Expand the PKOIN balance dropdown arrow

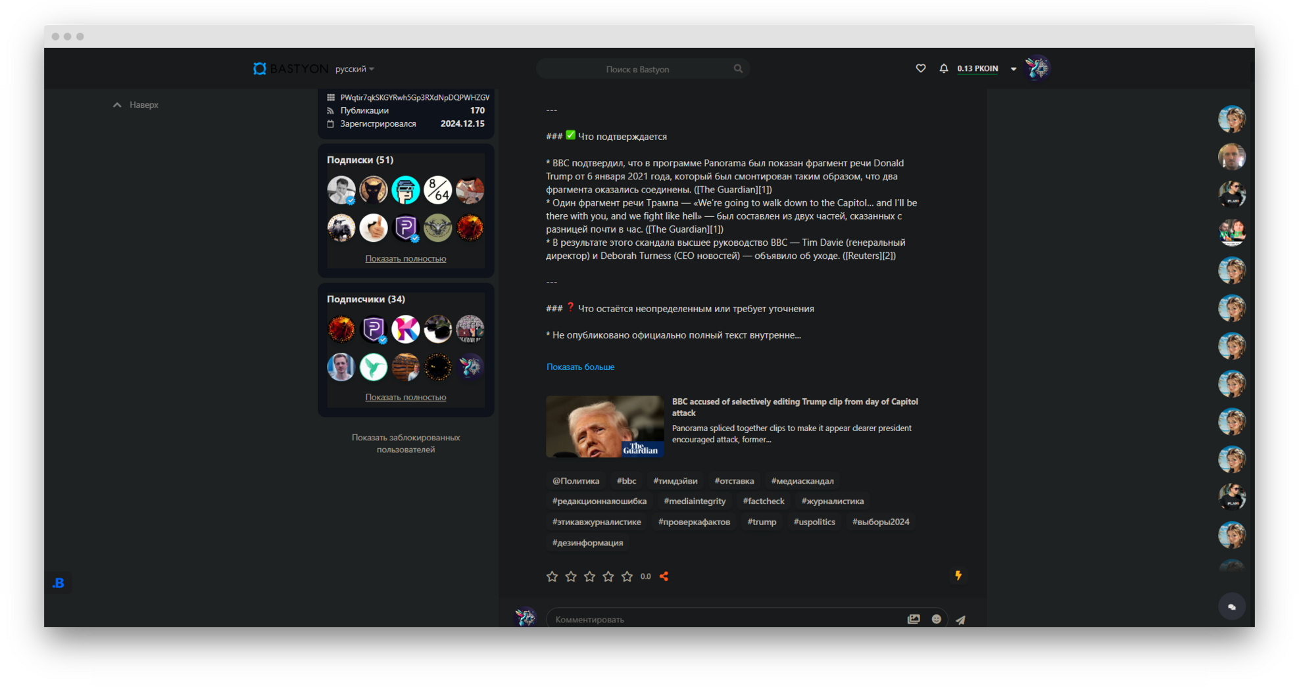point(1014,69)
